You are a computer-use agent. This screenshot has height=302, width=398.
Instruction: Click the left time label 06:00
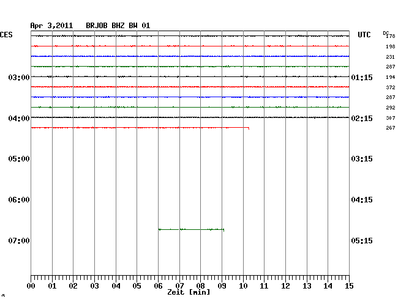[19, 200]
